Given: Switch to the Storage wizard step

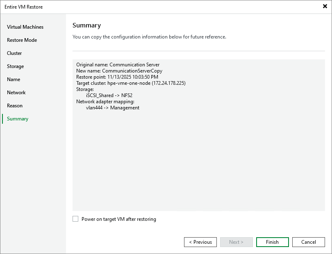Looking at the screenshot, I should point(15,66).
